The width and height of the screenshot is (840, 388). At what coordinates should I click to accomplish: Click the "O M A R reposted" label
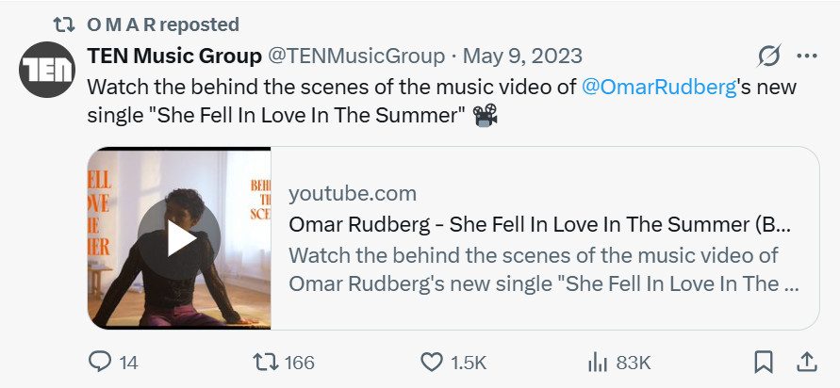[163, 24]
